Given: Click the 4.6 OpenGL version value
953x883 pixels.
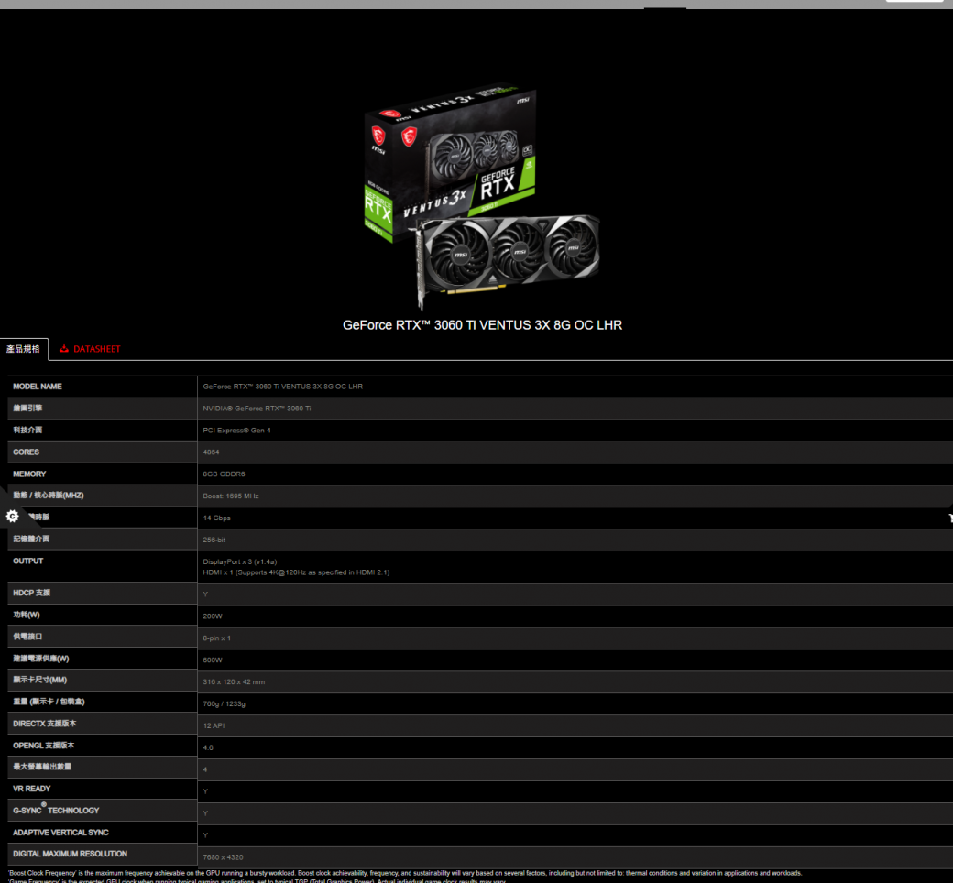Looking at the screenshot, I should [x=208, y=747].
